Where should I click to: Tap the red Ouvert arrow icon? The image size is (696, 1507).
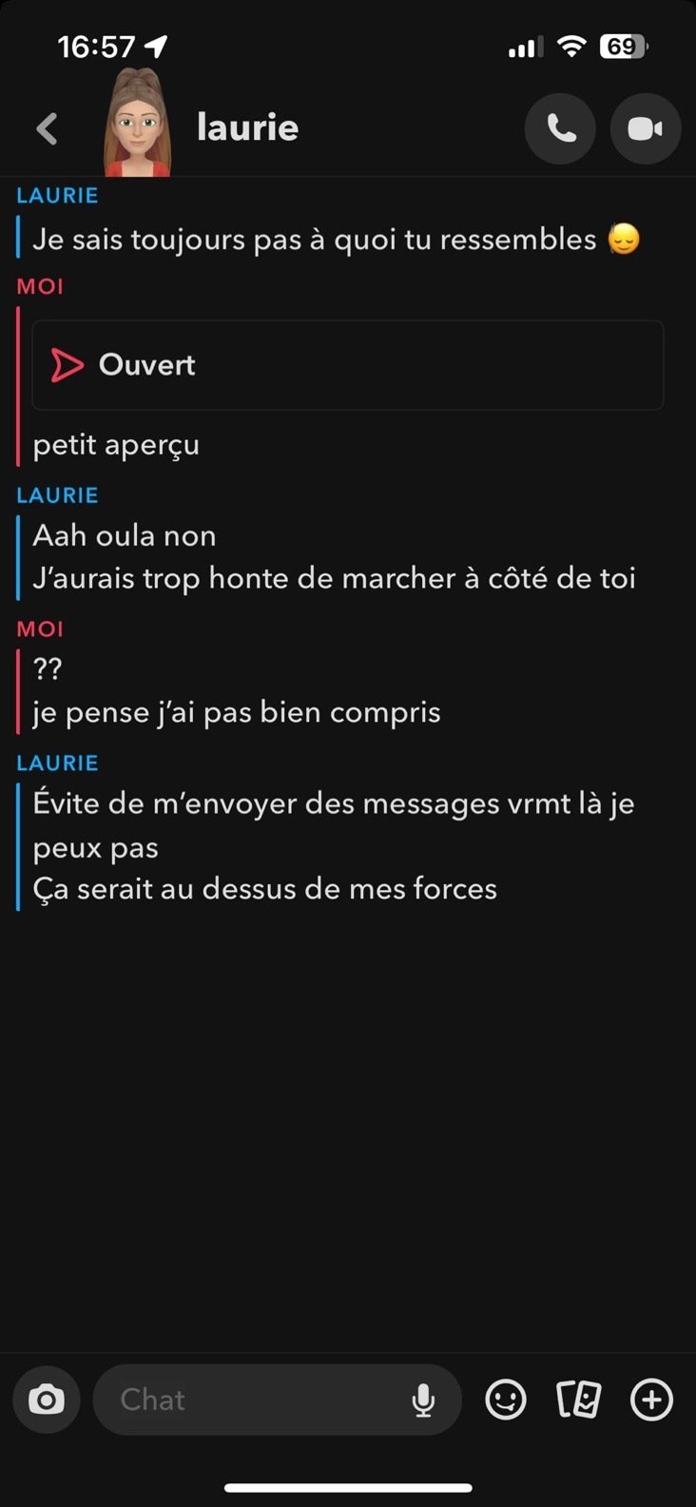click(x=67, y=365)
